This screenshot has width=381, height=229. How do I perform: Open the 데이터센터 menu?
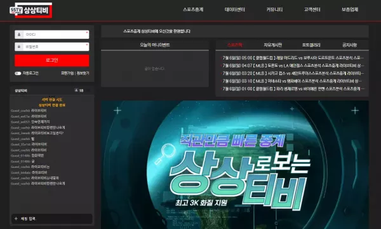coord(235,10)
